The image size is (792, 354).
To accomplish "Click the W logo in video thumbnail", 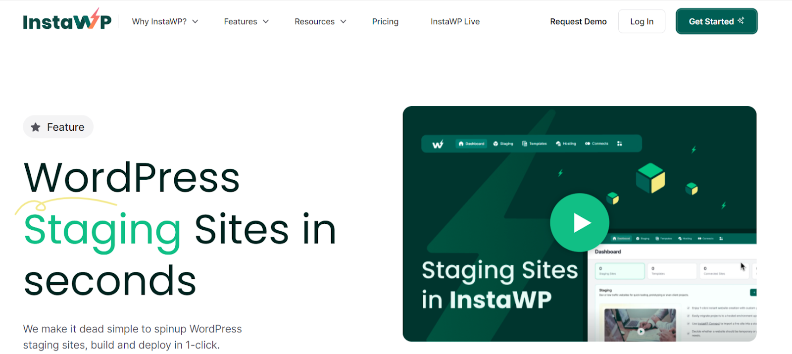I will pos(438,144).
